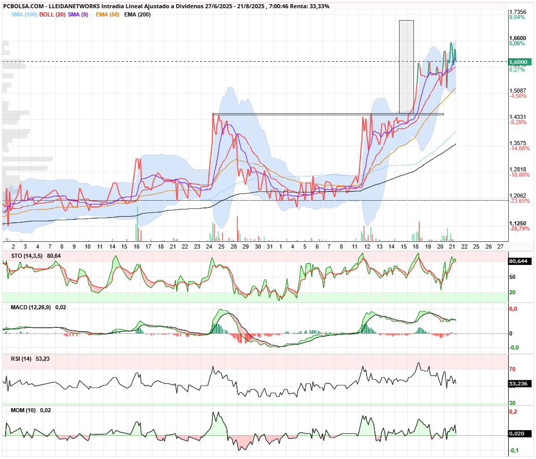
Task: Select the 1,6600 price axis label
Action: tap(517, 38)
